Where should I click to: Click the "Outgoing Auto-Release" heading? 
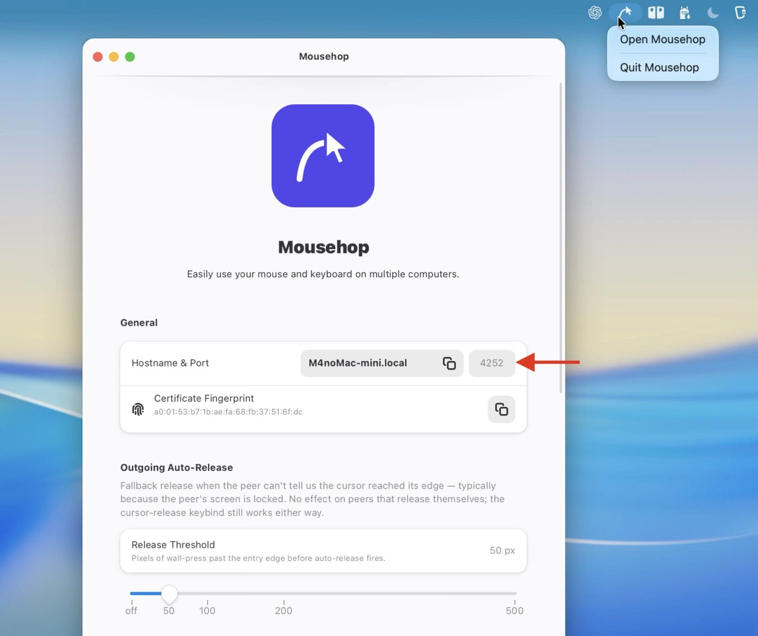[x=176, y=468]
